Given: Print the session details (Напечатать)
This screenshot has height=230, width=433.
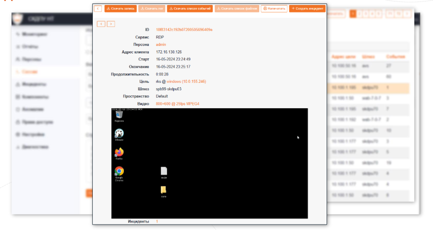Looking at the screenshot, I should (274, 8).
